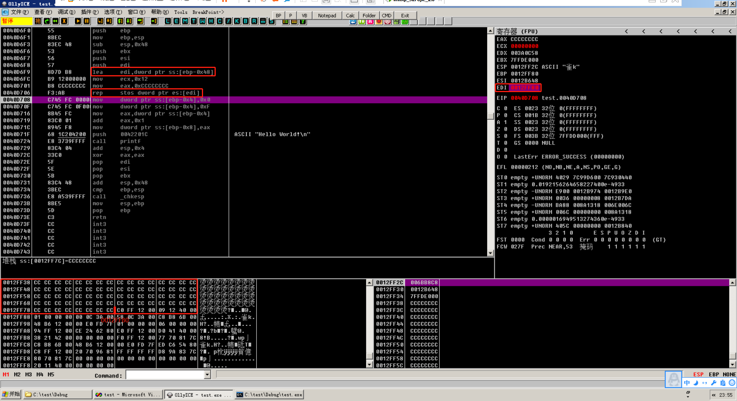Click the stack pane scroll-up arrow
The height and width of the screenshot is (401, 737).
tap(732, 282)
